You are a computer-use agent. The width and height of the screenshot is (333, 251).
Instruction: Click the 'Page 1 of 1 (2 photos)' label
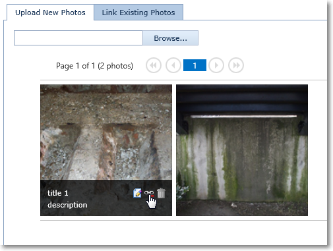pyautogui.click(x=94, y=66)
